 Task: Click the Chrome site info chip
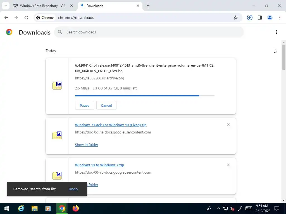(x=45, y=18)
